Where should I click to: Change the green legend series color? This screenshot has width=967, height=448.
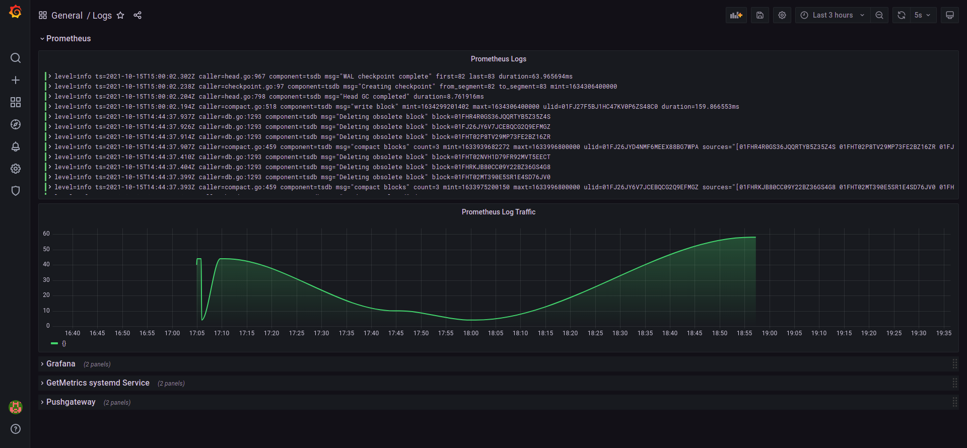tap(54, 343)
